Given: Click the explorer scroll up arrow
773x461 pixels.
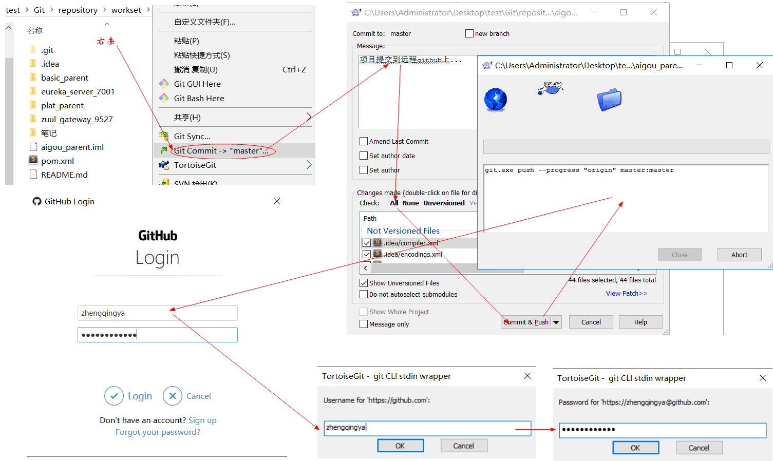Looking at the screenshot, I should [x=9, y=28].
